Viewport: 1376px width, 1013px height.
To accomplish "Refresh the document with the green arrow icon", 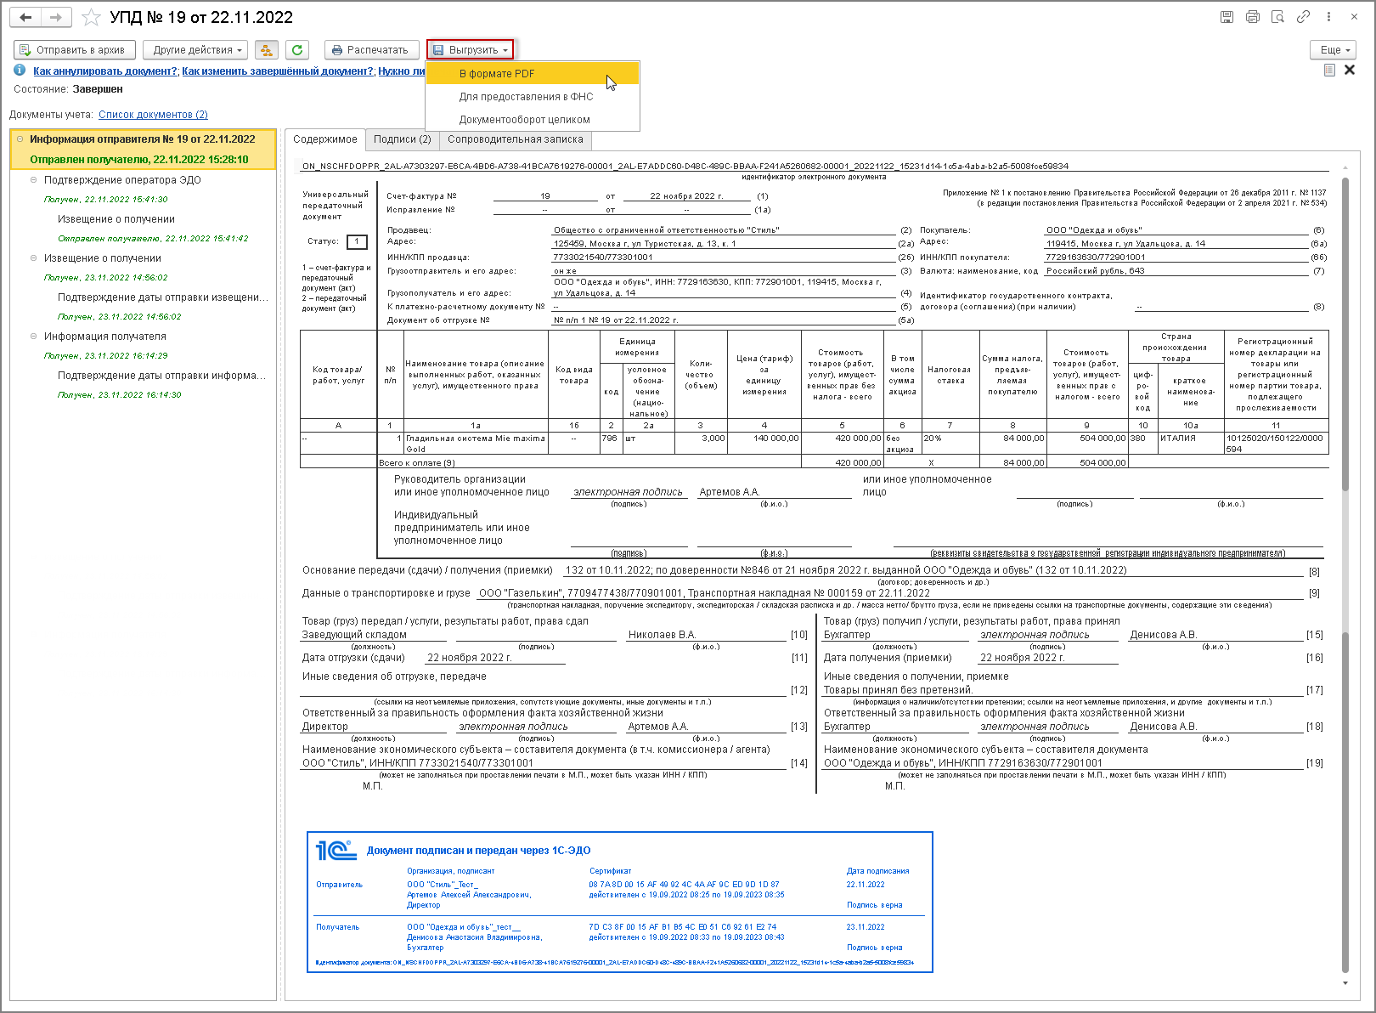I will pyautogui.click(x=297, y=50).
